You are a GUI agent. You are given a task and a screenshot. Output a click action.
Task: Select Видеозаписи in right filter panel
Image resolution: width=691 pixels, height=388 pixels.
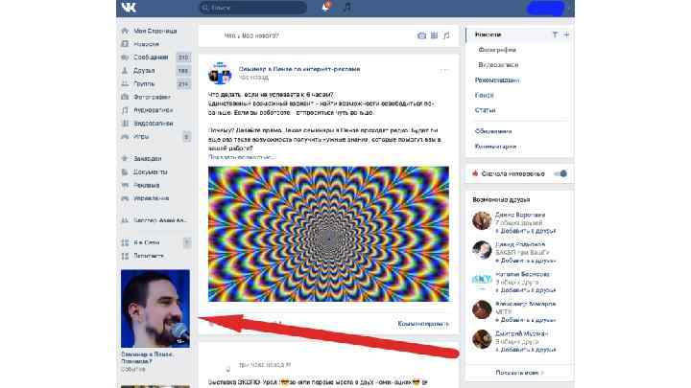498,65
